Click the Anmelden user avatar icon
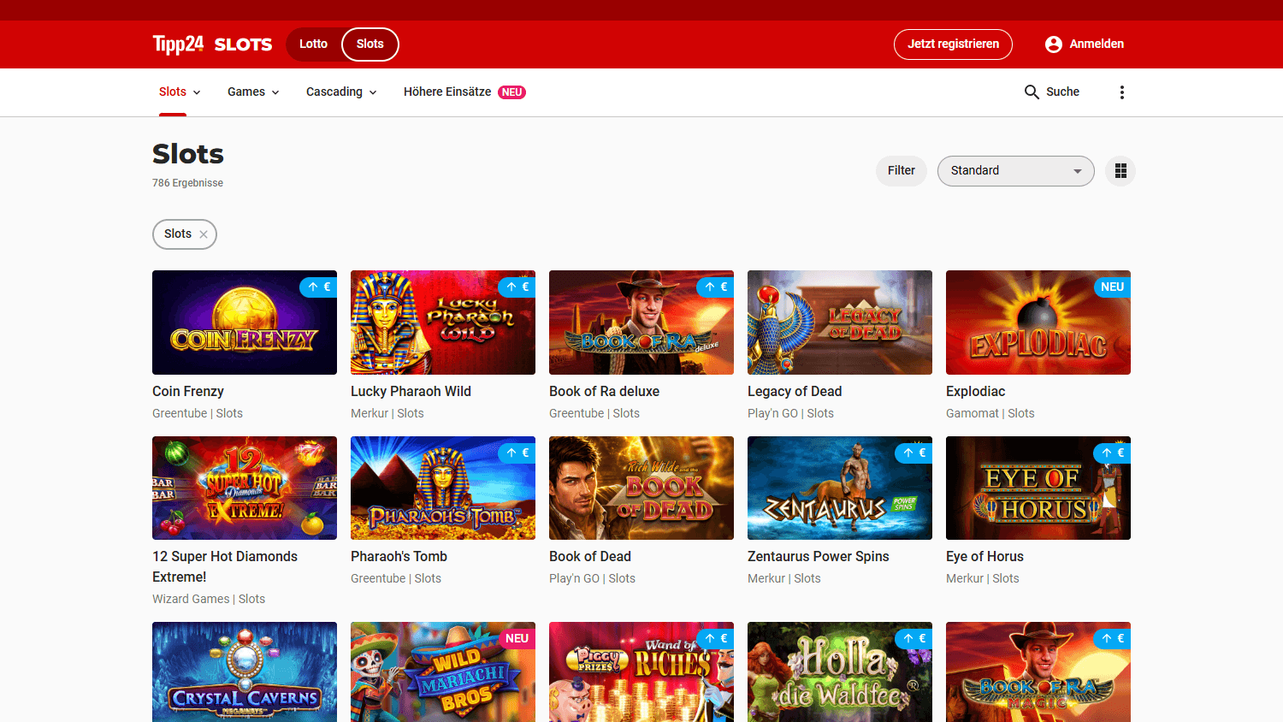1283x722 pixels. pyautogui.click(x=1054, y=44)
